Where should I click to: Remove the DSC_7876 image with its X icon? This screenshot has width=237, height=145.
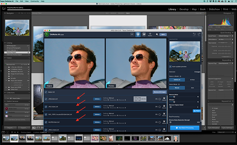click(164, 114)
